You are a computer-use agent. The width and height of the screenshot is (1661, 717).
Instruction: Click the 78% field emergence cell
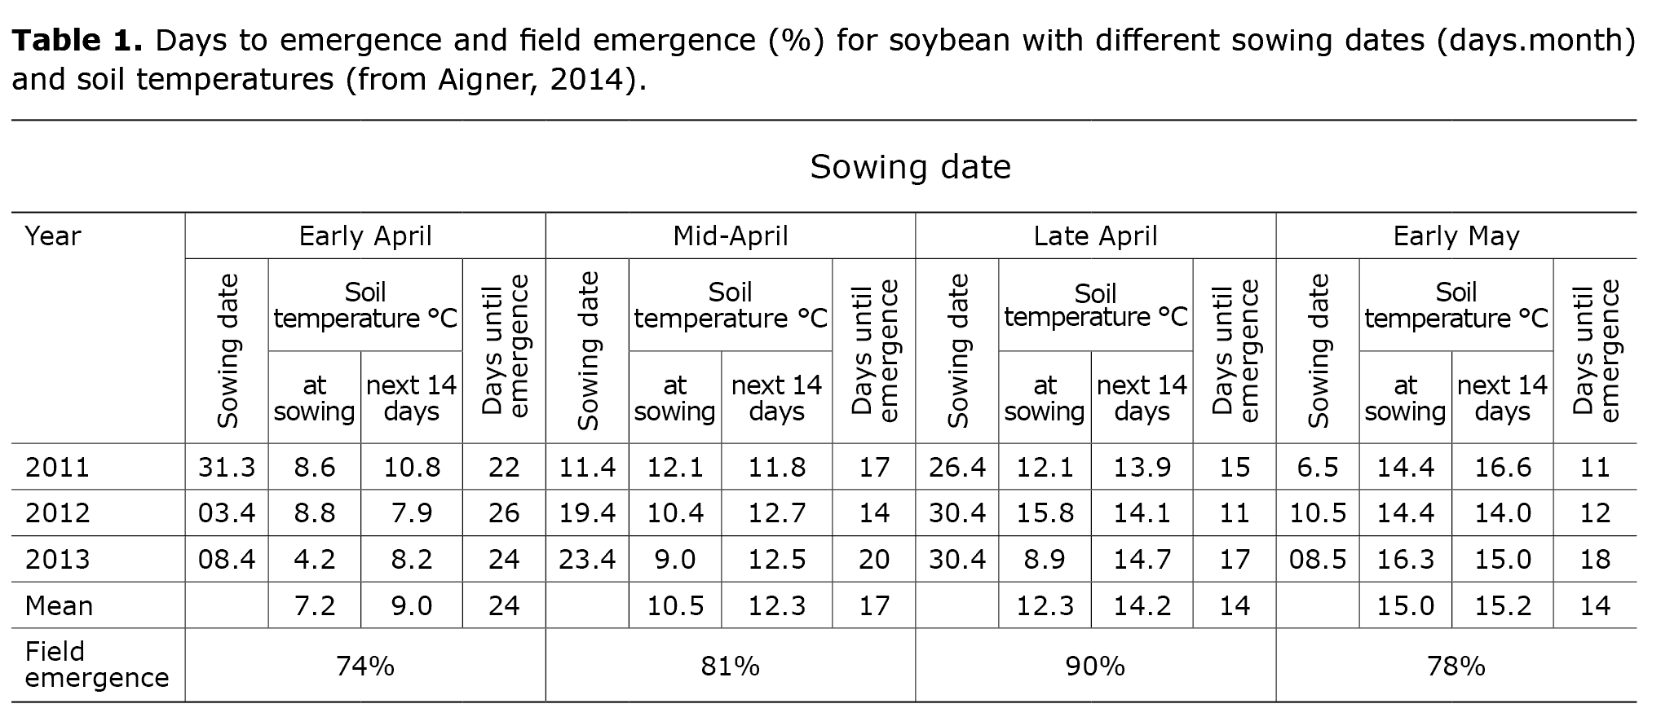[1456, 666]
